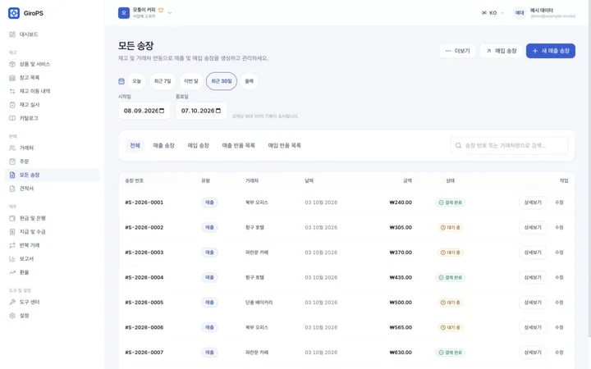
Task: Select the 최근 7일 range chip
Action: [x=163, y=81]
